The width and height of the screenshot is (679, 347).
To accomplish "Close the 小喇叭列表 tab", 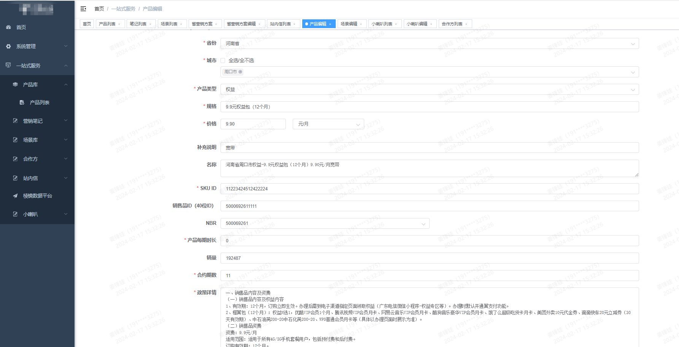I will [x=396, y=24].
